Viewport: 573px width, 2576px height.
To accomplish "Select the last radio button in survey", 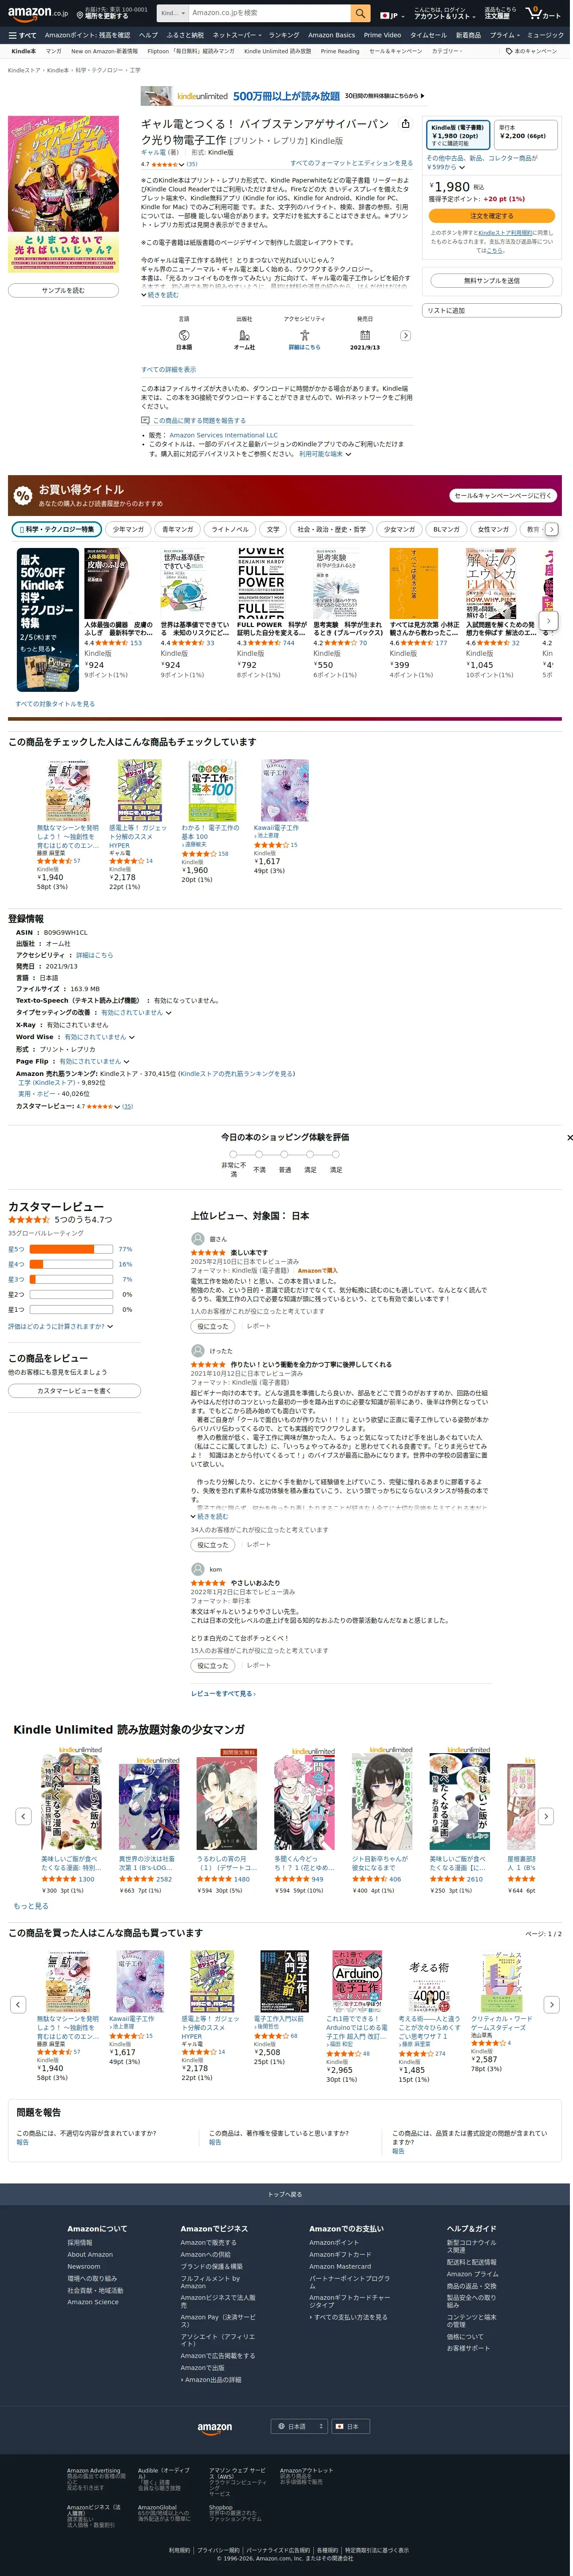I will point(336,1154).
